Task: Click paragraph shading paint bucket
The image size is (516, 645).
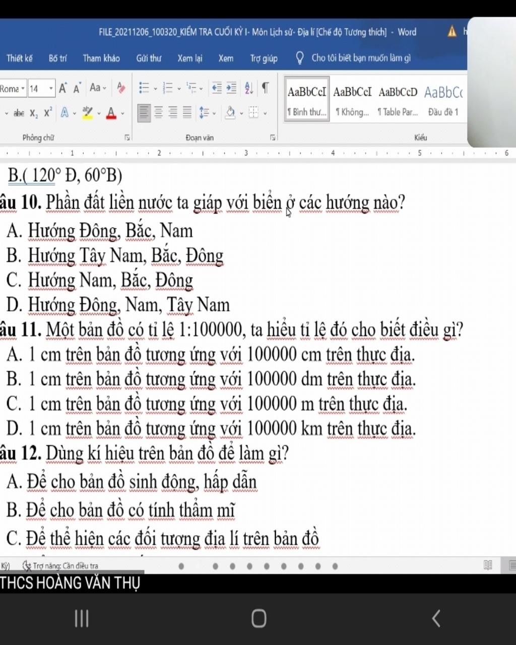Action: (x=230, y=112)
